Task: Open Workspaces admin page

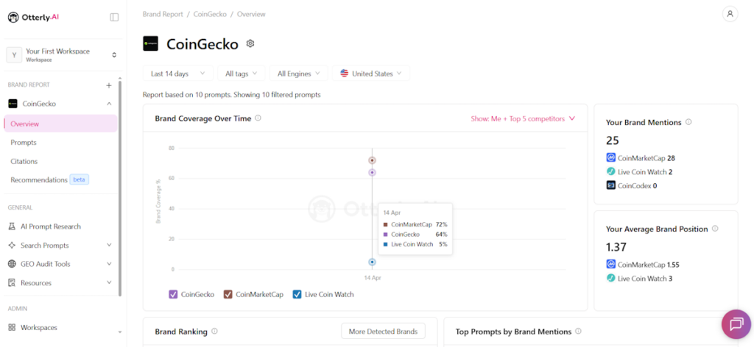Action: (x=38, y=327)
